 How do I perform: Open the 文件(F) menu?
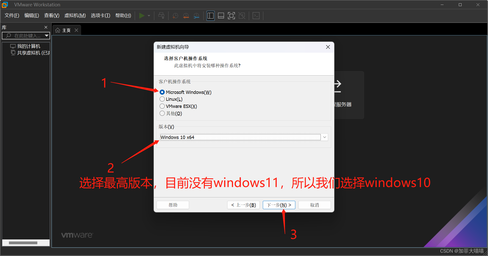point(12,16)
